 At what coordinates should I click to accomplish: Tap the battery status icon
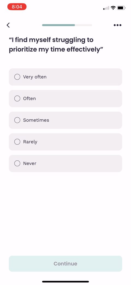point(121,8)
